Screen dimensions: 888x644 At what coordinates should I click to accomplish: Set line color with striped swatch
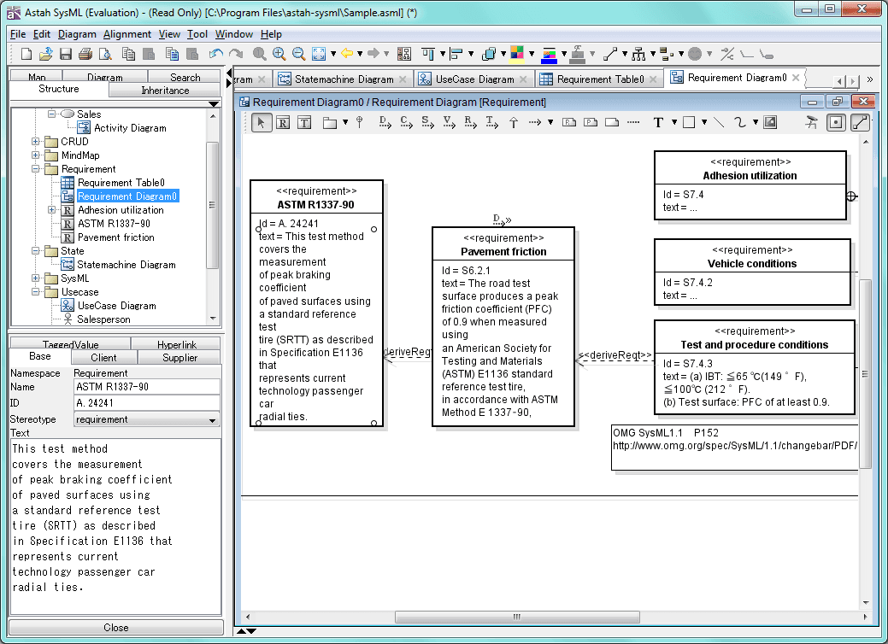coord(550,55)
